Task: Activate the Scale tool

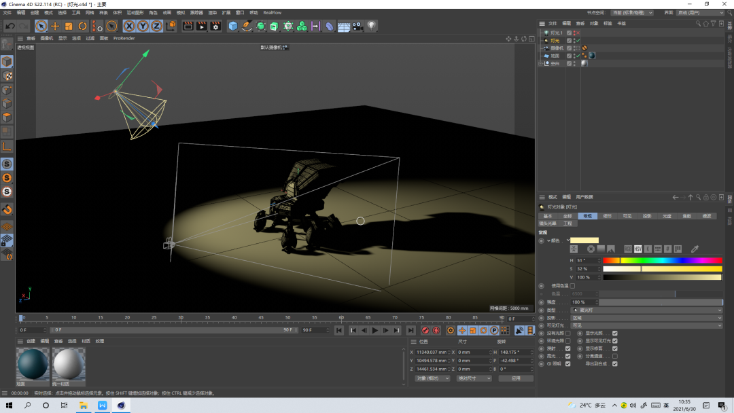Action: click(69, 26)
